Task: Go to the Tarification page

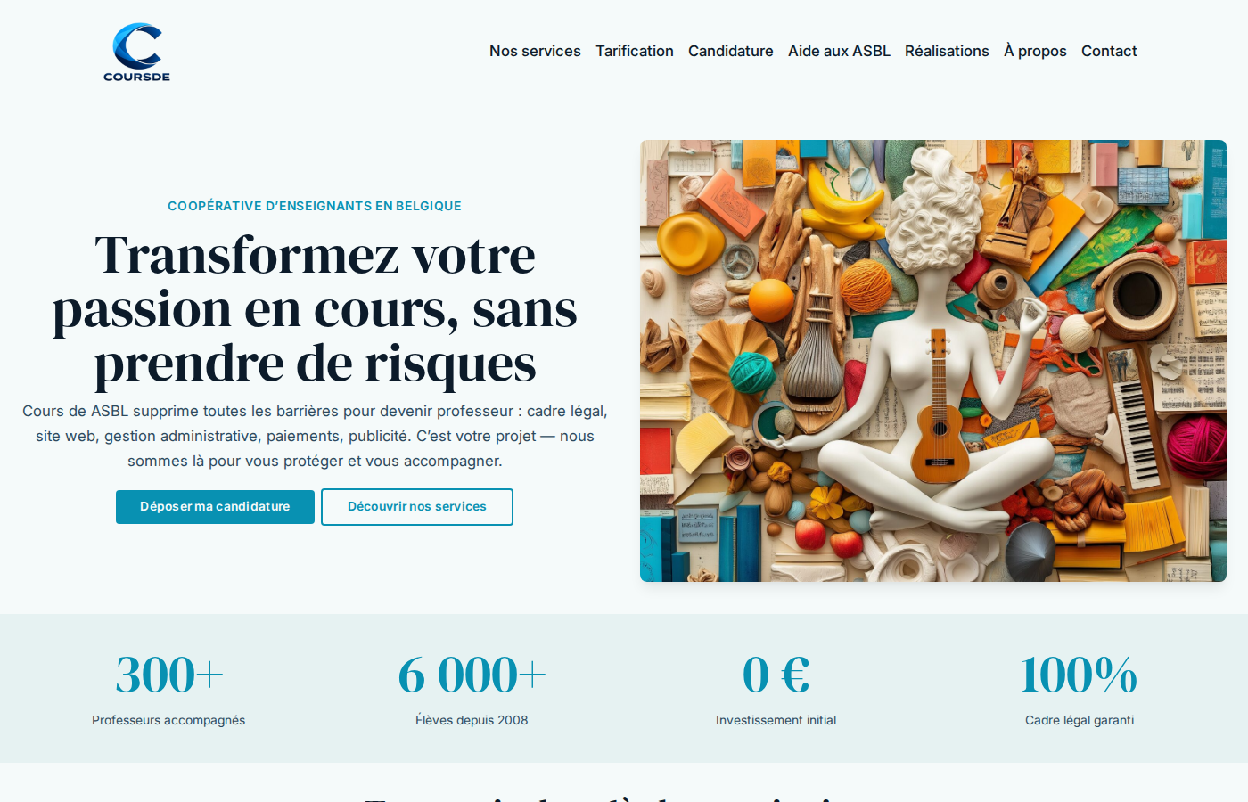Action: (x=635, y=51)
